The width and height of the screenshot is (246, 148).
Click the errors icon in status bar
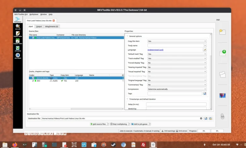pos(177,131)
